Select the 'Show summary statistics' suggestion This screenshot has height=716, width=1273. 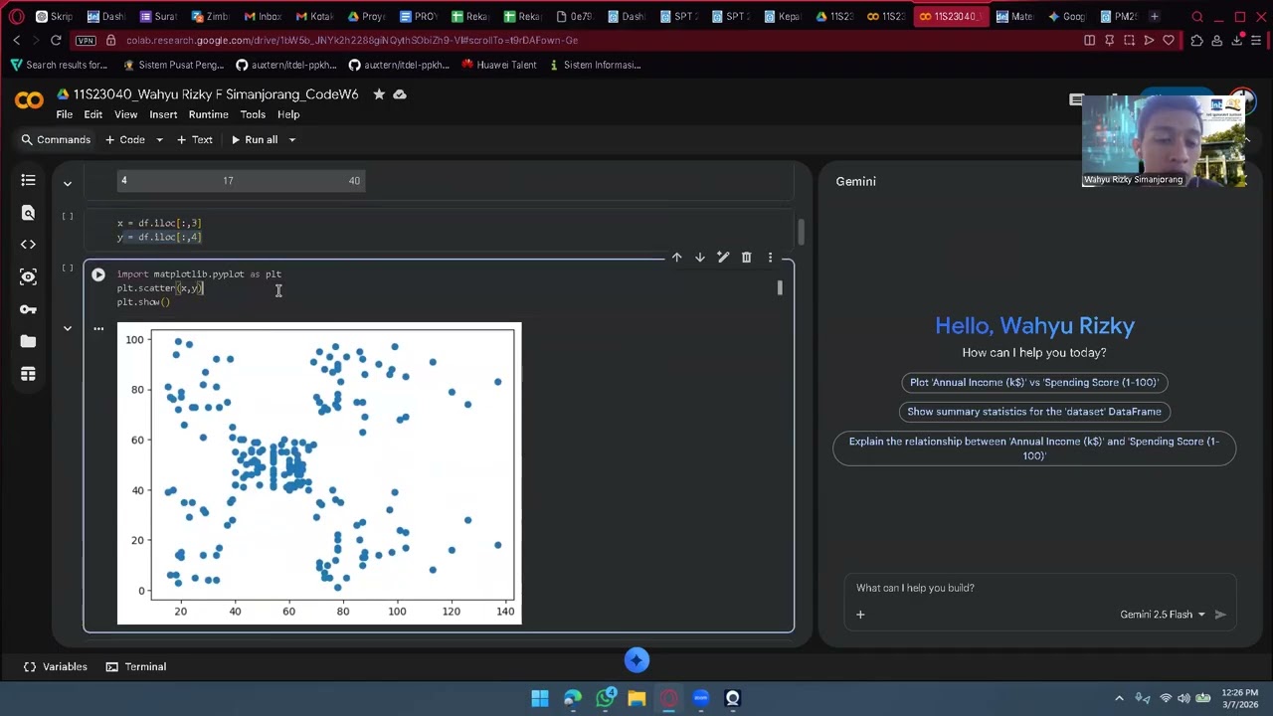tap(1034, 412)
